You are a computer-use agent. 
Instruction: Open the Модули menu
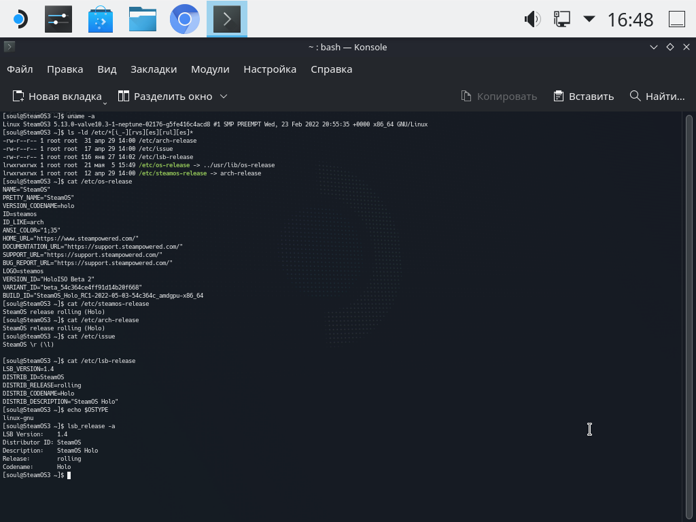[210, 69]
